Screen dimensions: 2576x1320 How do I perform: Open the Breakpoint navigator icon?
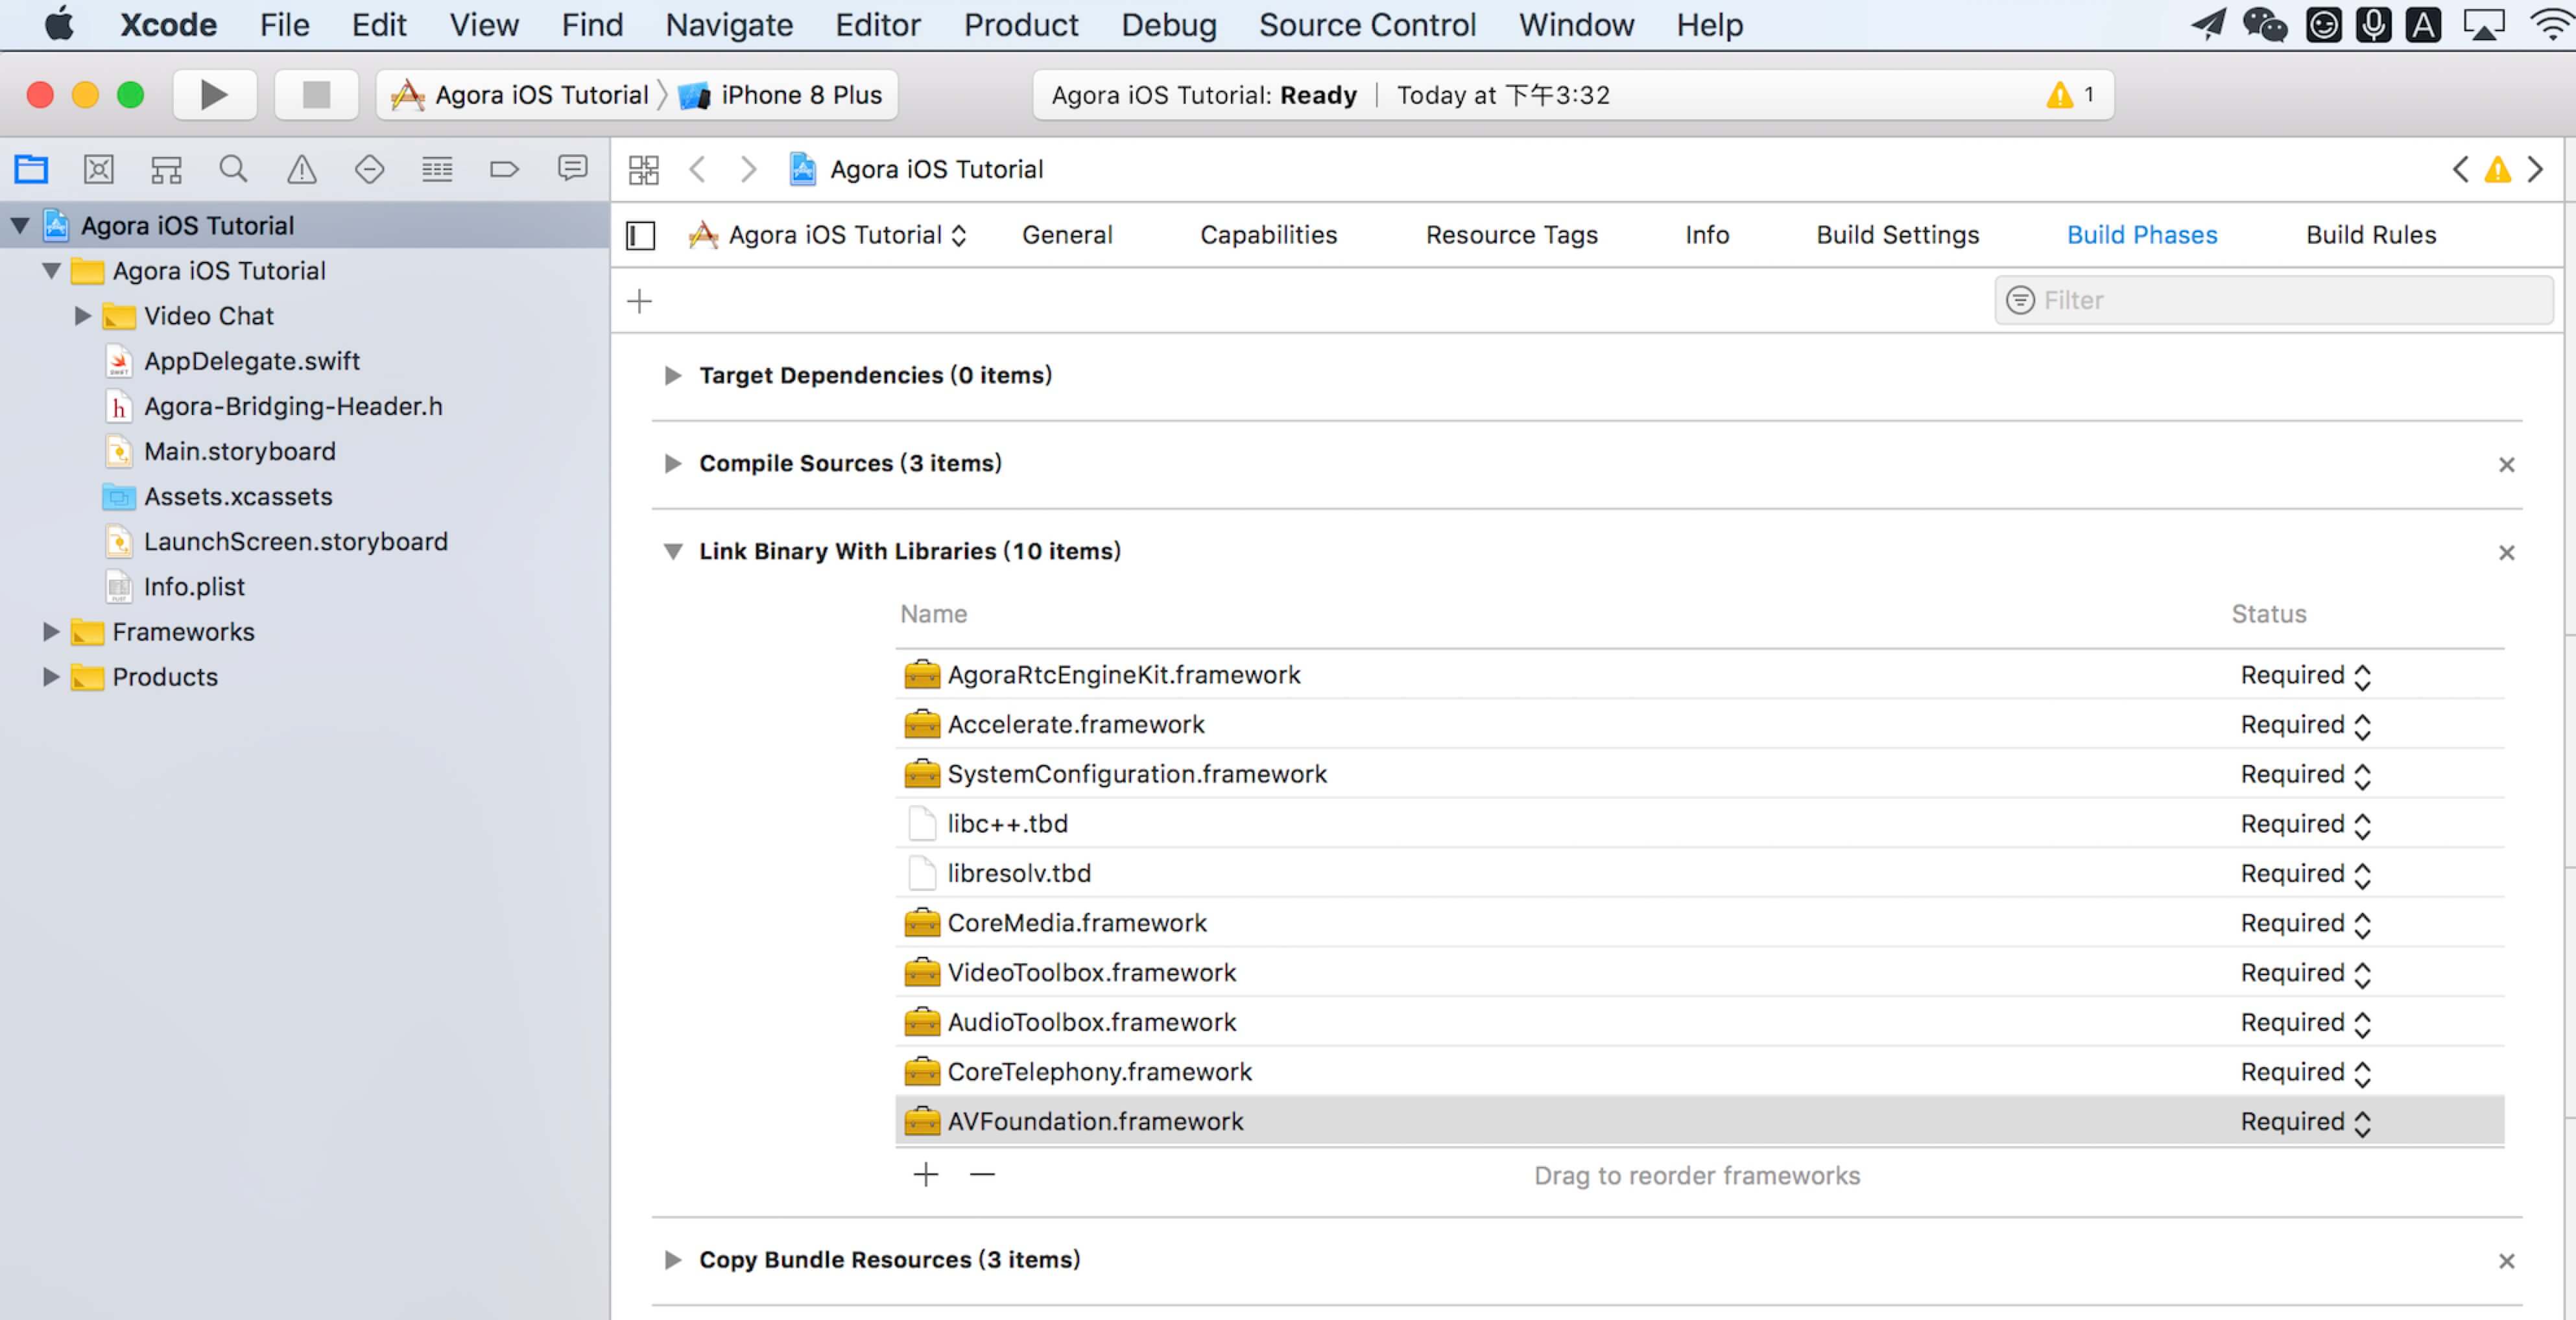pyautogui.click(x=504, y=169)
